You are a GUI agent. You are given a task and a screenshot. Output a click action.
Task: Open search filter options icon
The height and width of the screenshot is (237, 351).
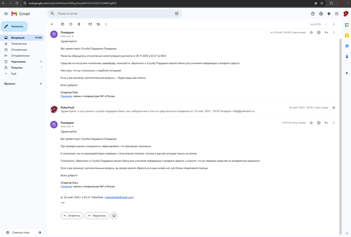(x=177, y=14)
